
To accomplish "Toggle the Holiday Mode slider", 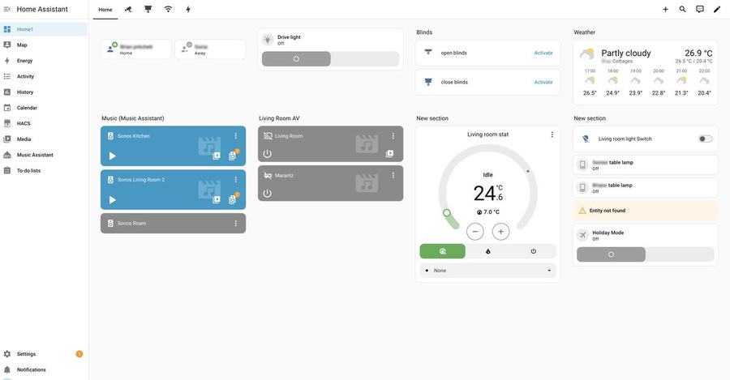I will tap(646, 254).
